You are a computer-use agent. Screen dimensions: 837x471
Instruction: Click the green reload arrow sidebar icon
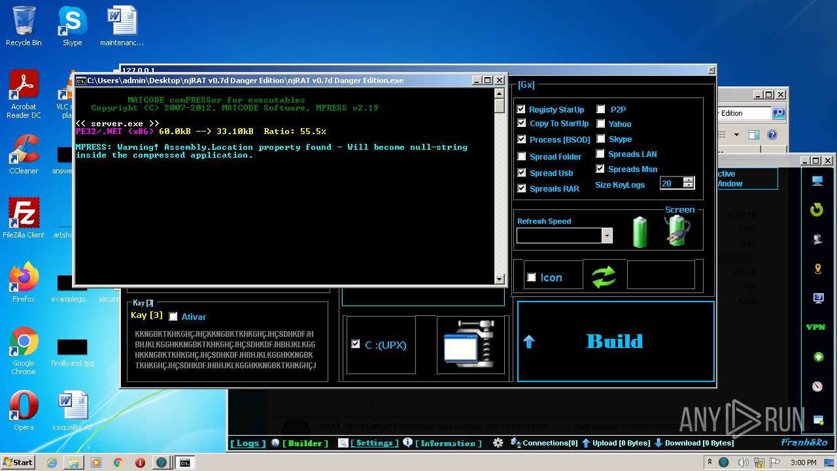pos(817,210)
